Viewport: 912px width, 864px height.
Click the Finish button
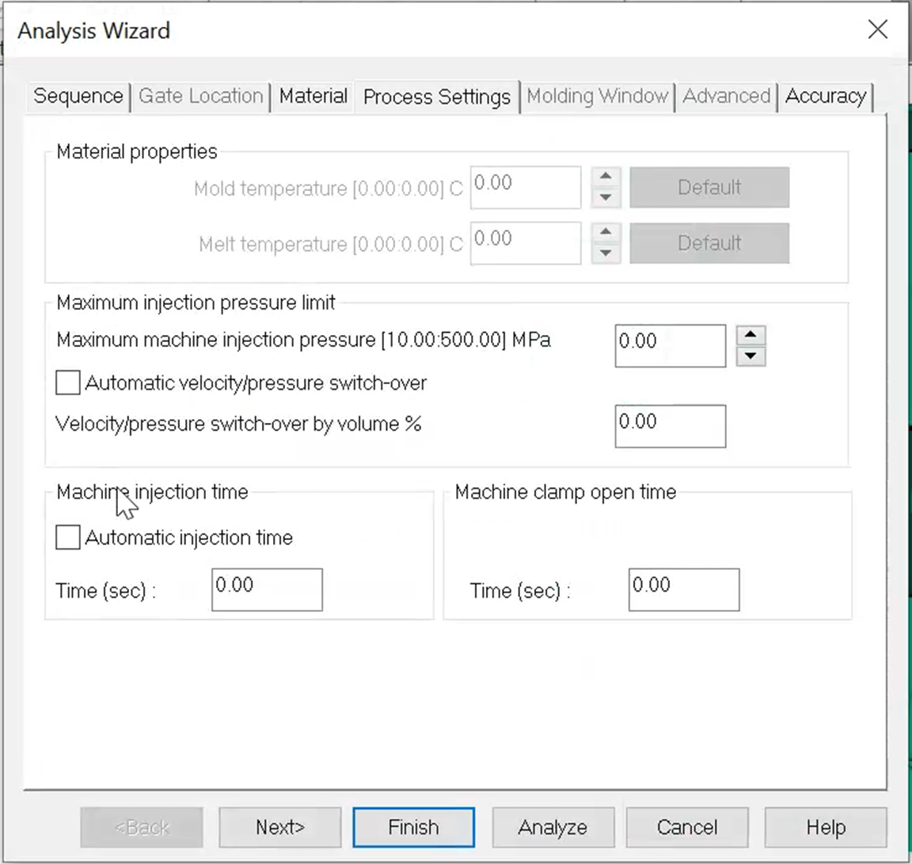click(413, 827)
